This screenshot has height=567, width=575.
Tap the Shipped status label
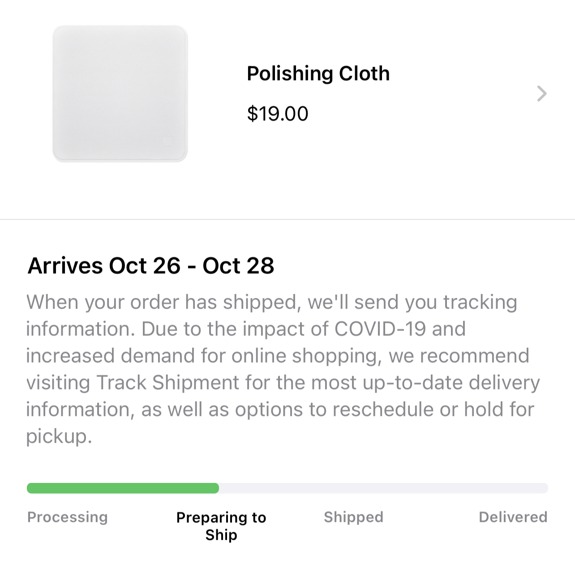(353, 517)
